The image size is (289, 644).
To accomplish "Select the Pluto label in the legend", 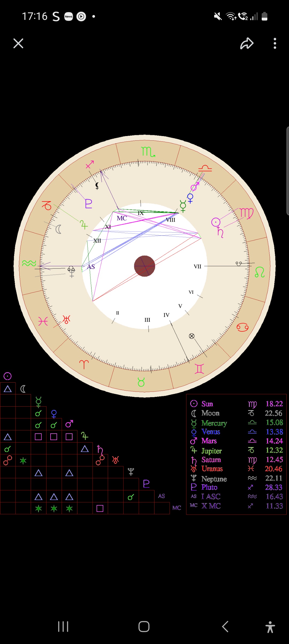I will pyautogui.click(x=209, y=487).
